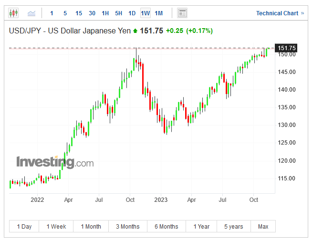
Task: Click the 1 Year range button
Action: click(201, 226)
